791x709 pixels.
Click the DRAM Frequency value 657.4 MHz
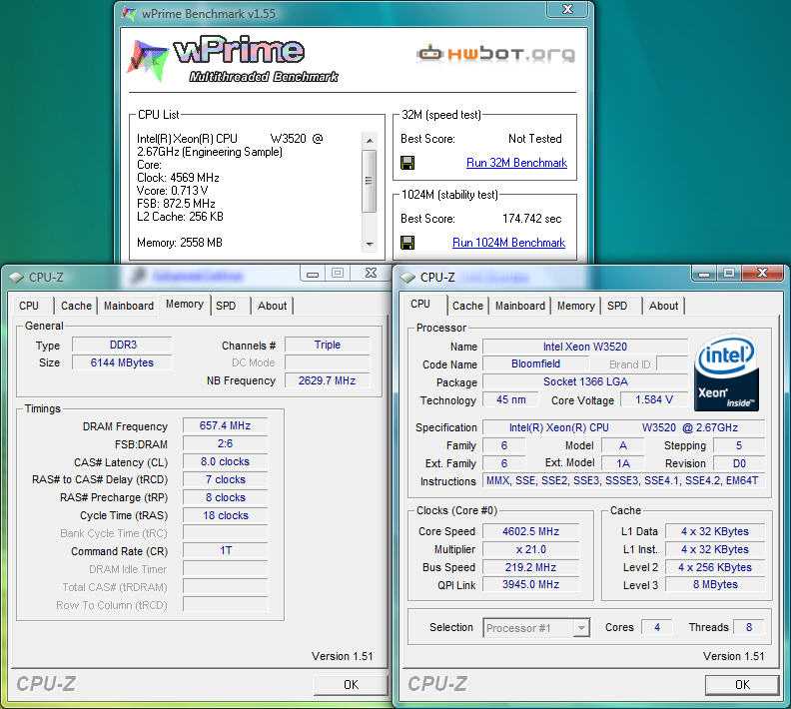(x=225, y=425)
